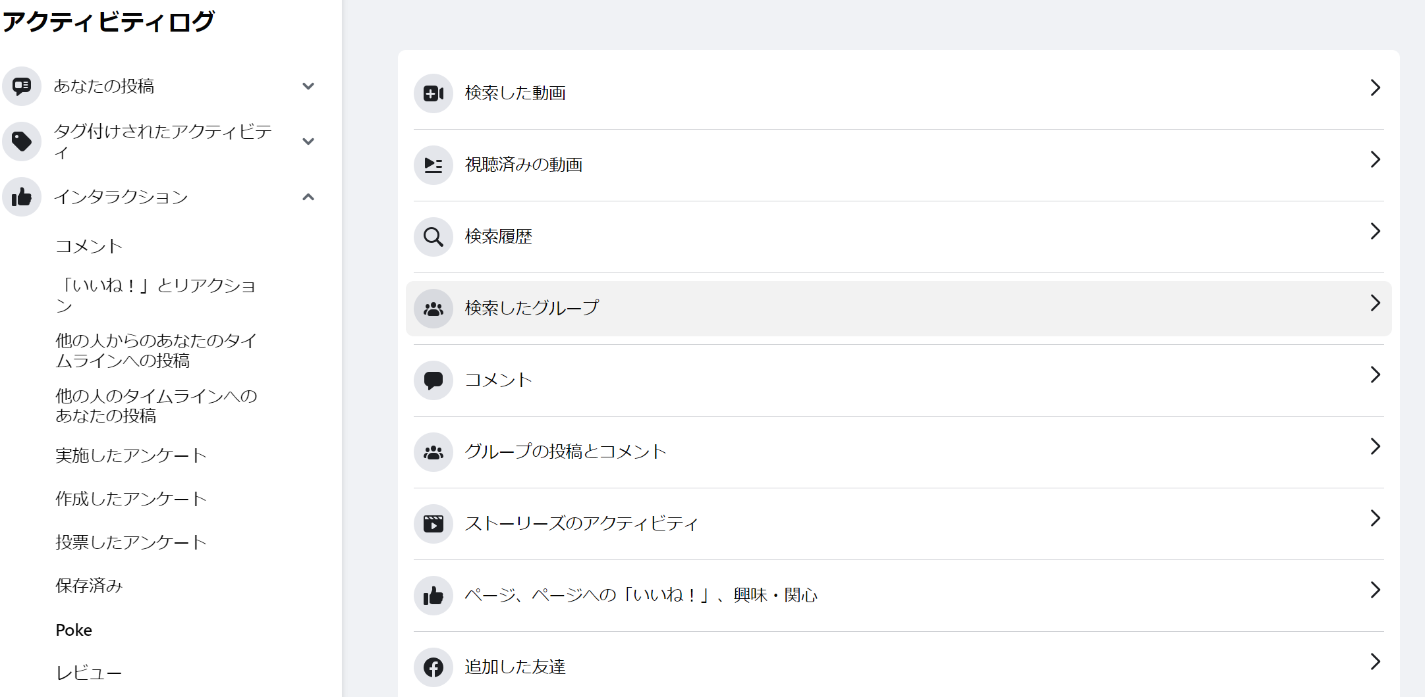Click the video-plus icon beside 検索した動画
This screenshot has height=697, width=1425.
tap(433, 93)
